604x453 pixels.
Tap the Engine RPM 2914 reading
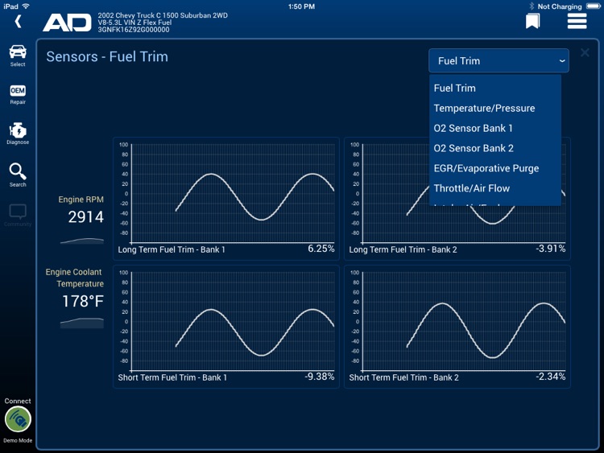click(x=85, y=217)
